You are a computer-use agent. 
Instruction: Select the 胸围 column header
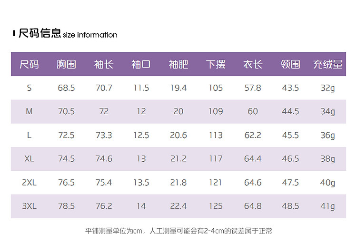66,64
